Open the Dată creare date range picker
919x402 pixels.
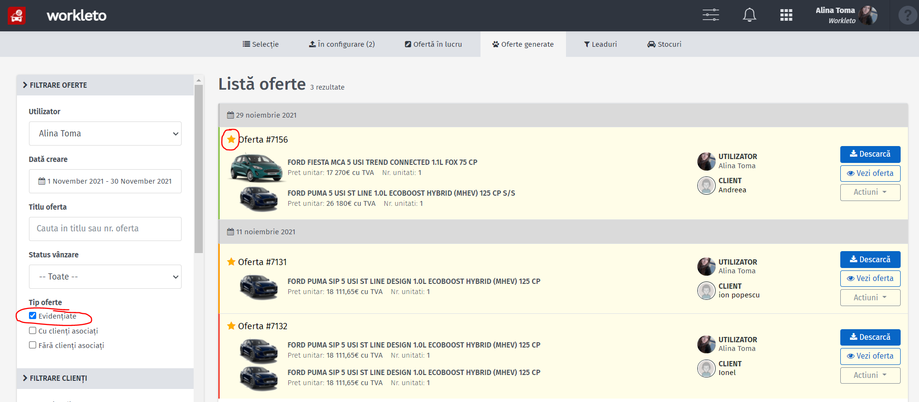pyautogui.click(x=105, y=181)
